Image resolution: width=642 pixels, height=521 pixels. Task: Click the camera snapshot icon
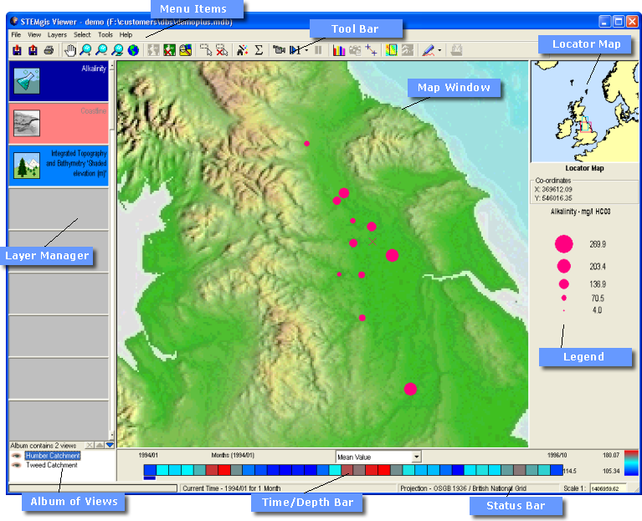coord(280,50)
